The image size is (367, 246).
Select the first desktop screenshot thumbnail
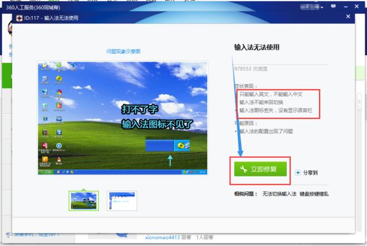(84, 200)
